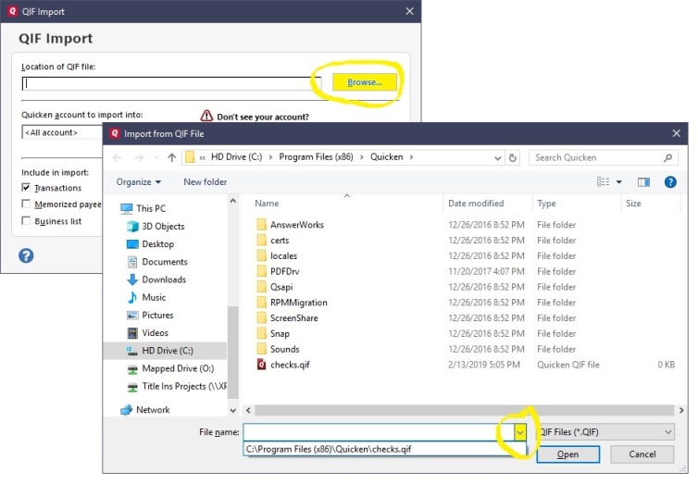Open the Don't see your account link
This screenshot has width=698, height=484.
coord(263,117)
